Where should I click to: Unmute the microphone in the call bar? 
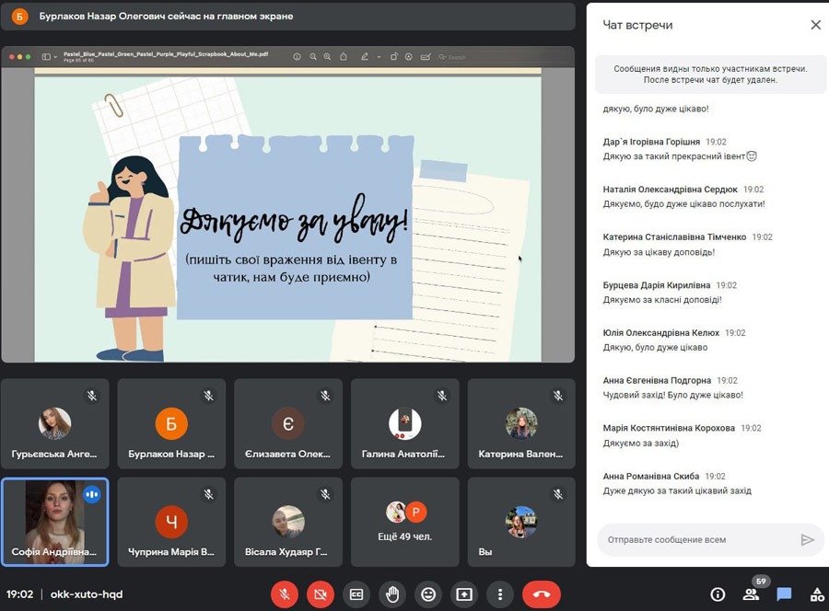285,594
